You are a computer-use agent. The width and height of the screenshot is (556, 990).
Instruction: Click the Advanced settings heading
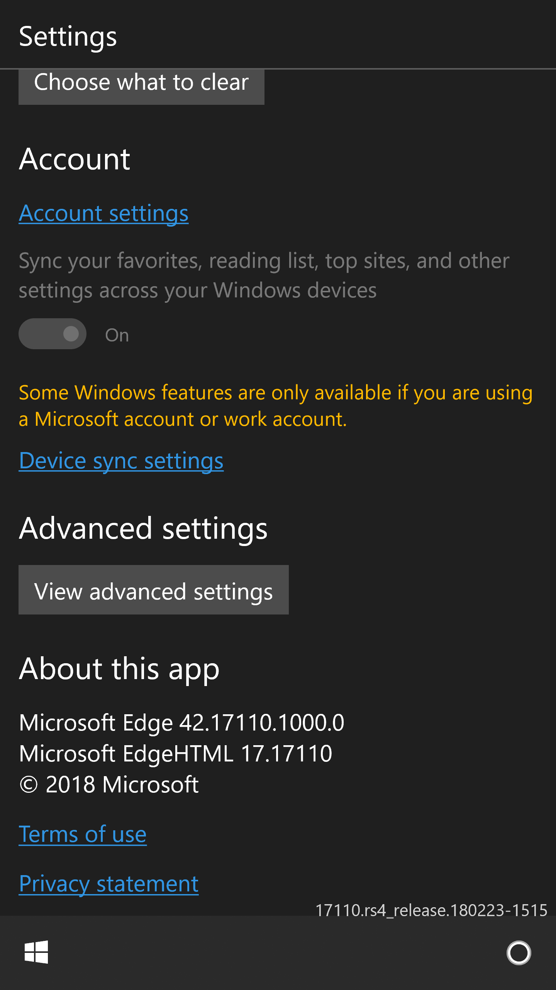143,529
